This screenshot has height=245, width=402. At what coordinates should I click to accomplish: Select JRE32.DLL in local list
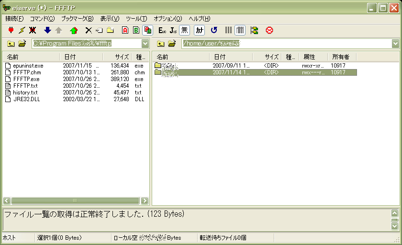[x=27, y=99]
